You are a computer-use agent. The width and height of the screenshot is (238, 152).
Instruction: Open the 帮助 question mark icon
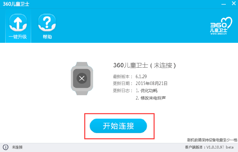[47, 22]
